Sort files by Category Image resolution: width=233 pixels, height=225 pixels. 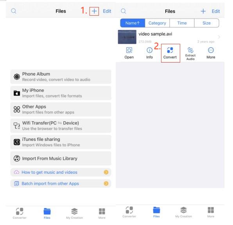click(157, 23)
